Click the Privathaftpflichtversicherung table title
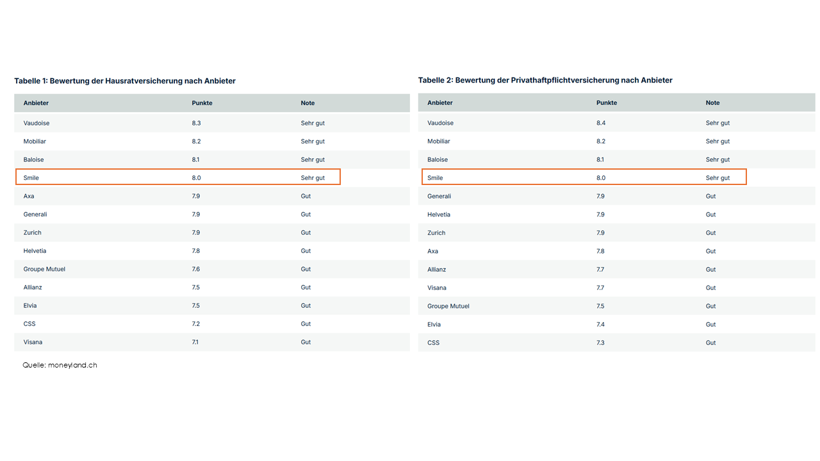Image resolution: width=820 pixels, height=461 pixels. (x=545, y=80)
